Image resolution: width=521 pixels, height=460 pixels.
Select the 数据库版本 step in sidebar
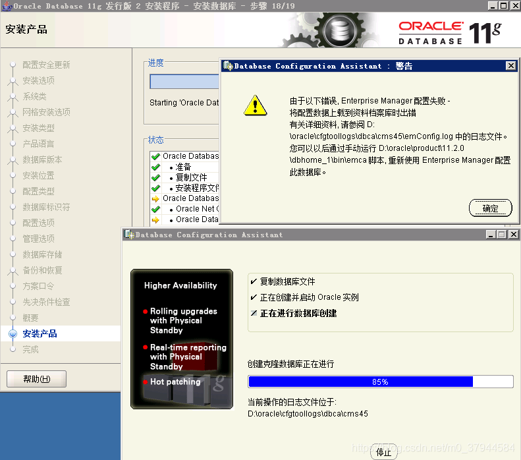click(42, 159)
